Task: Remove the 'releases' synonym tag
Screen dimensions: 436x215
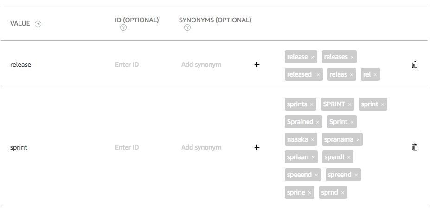Action: click(352, 57)
